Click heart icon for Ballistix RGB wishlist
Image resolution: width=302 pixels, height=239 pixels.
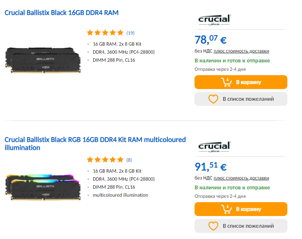click(x=213, y=226)
